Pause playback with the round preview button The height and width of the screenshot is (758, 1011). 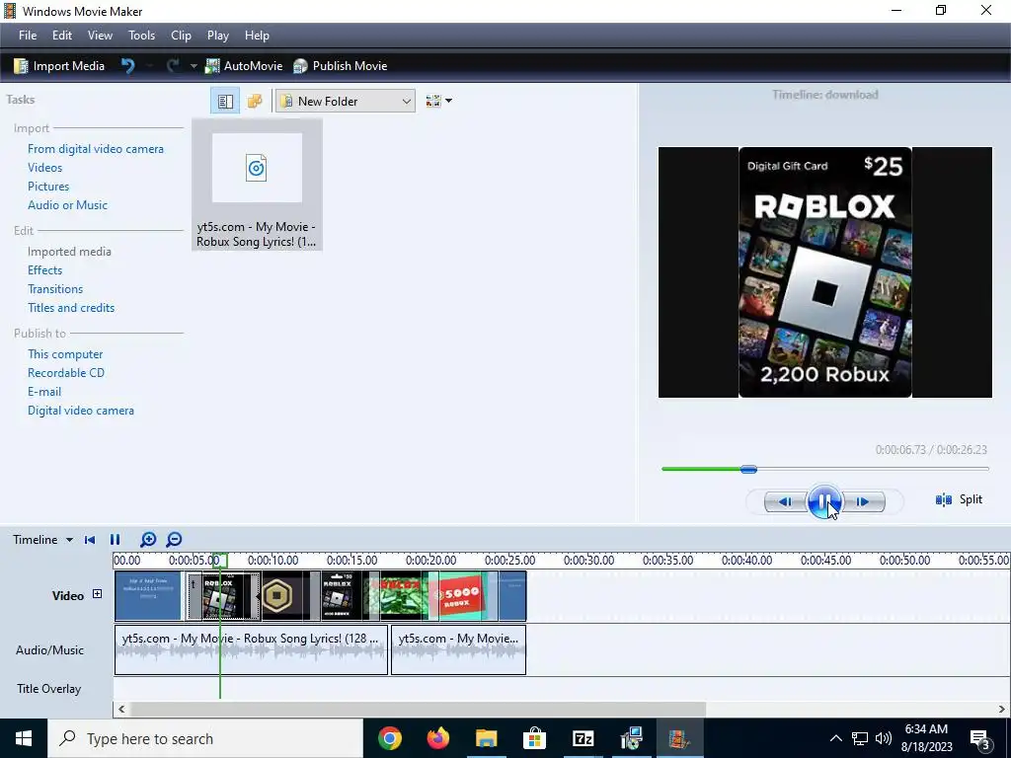824,500
